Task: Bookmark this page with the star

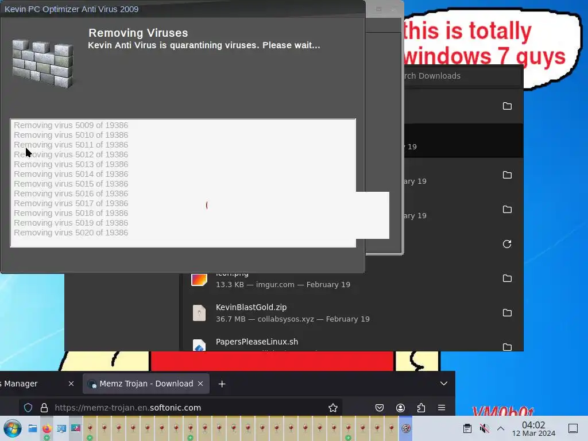Action: (332, 408)
